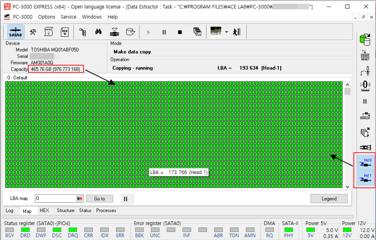Click the PC-3000 app icon in menu bar
Image resolution: width=377 pixels, height=240 pixels.
pyautogui.click(x=7, y=16)
